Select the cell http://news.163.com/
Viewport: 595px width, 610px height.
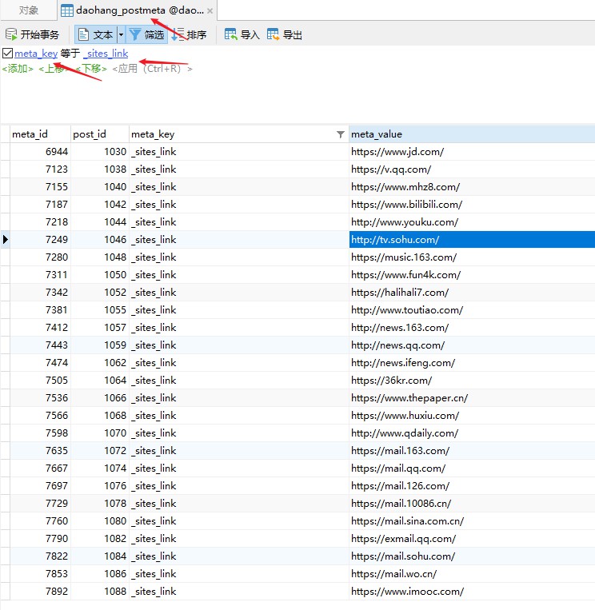(x=472, y=328)
